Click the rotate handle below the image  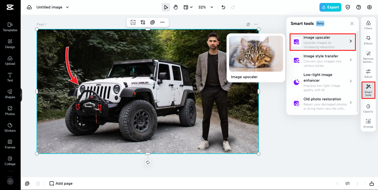tap(148, 163)
